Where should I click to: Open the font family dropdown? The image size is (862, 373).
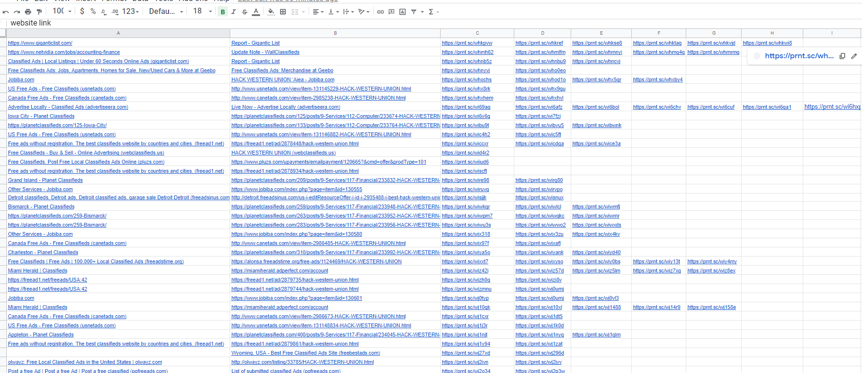(166, 11)
